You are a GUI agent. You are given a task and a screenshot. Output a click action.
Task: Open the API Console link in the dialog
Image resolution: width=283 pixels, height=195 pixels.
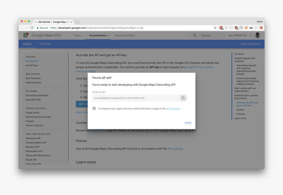point(173,109)
